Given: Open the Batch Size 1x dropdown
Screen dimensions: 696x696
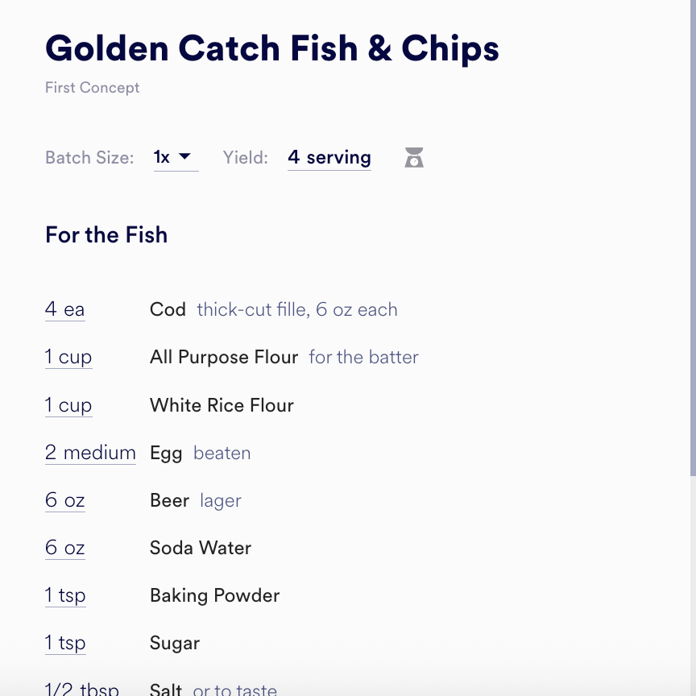Looking at the screenshot, I should 175,157.
